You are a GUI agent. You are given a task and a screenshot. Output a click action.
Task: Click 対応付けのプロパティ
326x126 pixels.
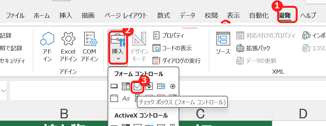pos(266,35)
